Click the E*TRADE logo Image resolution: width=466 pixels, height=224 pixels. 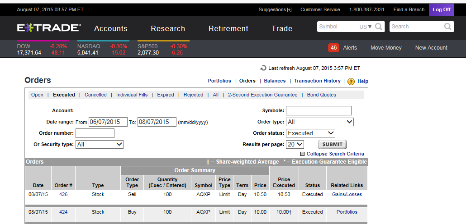point(49,28)
